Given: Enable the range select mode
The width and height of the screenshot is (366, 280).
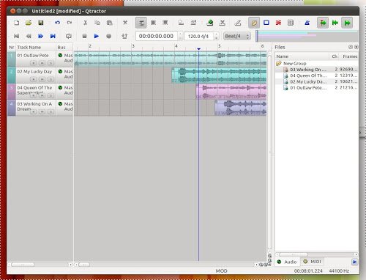Looking at the screenshot, I should point(153,23).
